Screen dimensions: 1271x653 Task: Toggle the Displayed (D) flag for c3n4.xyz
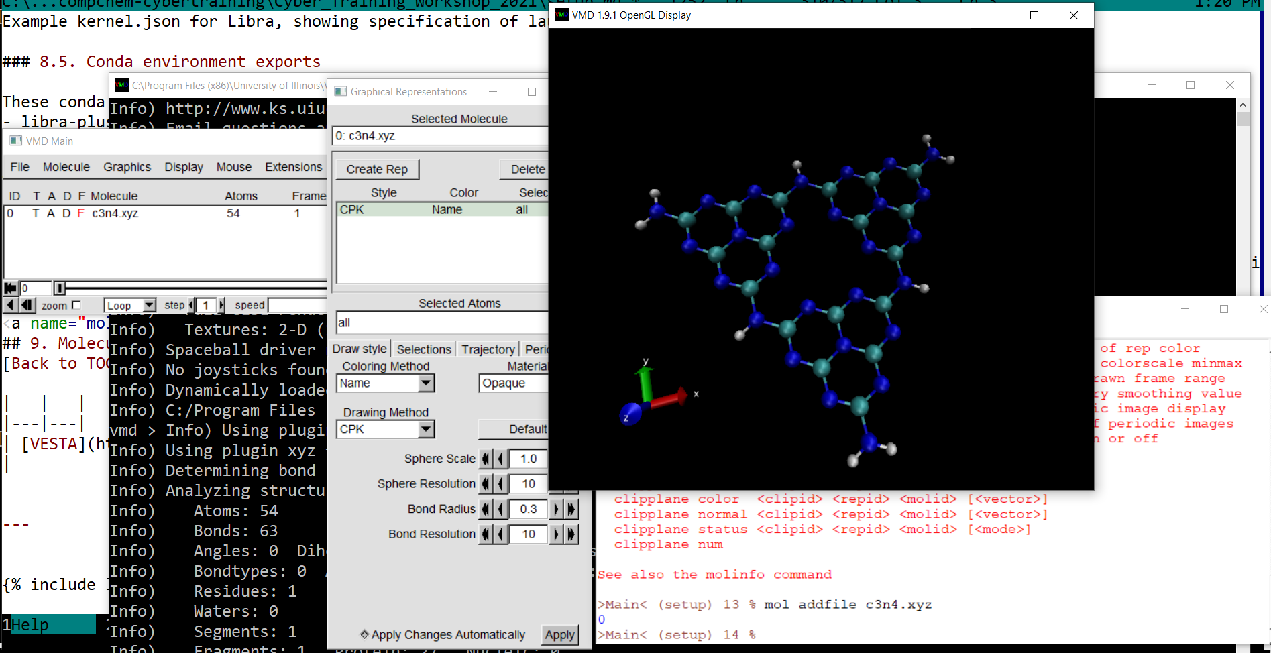coord(66,213)
